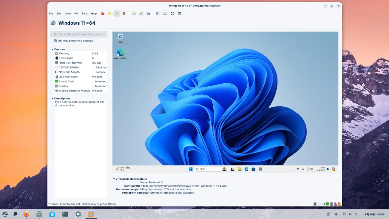This screenshot has height=219, width=389.
Task: Click the yellow message log icon in the status bar
Action: coord(339,204)
